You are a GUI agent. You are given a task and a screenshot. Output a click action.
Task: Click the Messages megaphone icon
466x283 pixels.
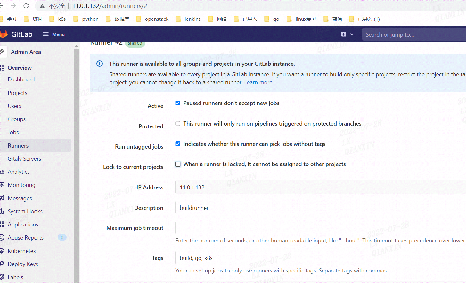(x=2, y=198)
